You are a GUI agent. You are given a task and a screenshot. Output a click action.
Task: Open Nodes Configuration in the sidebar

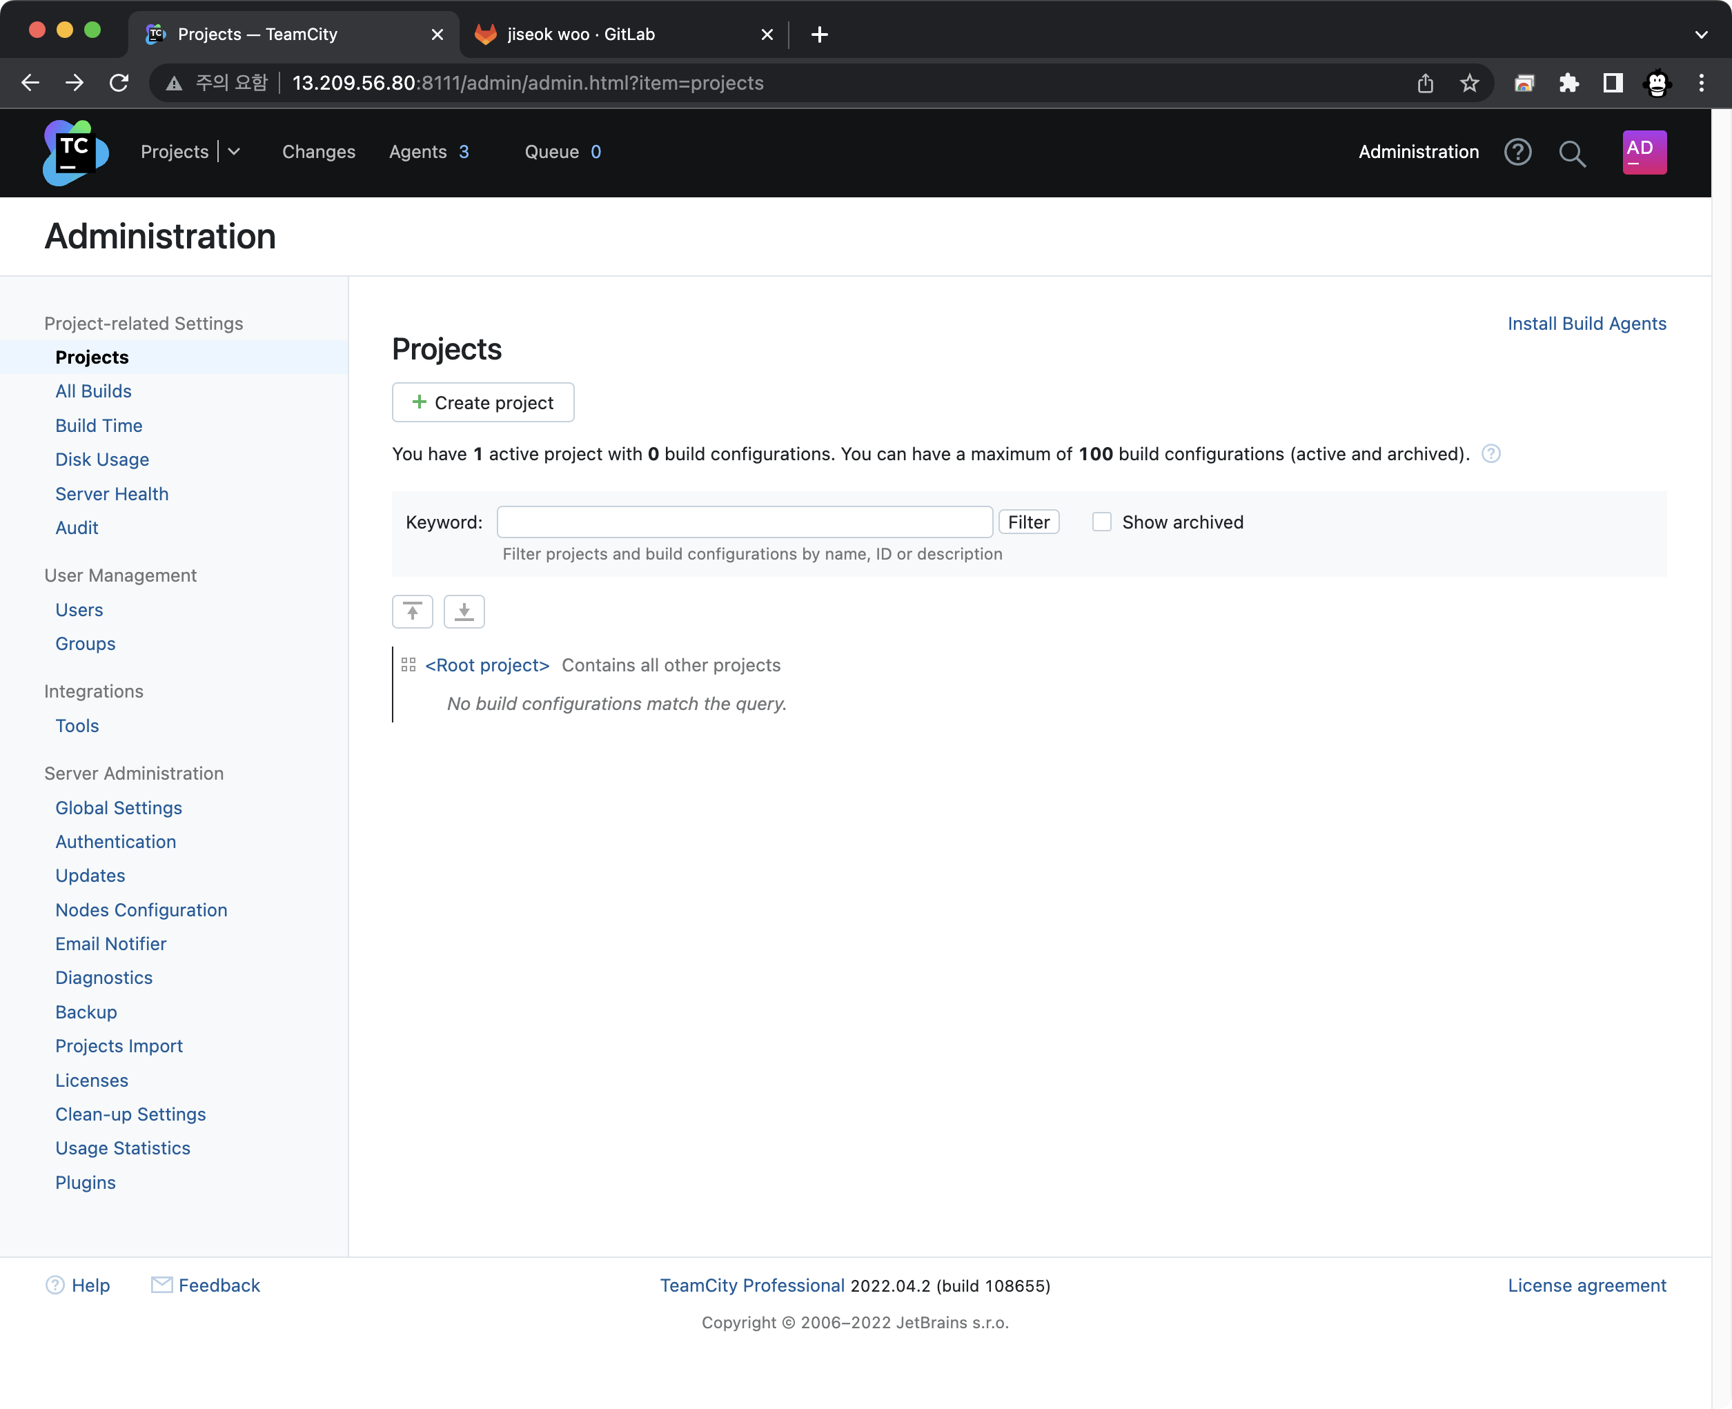(141, 910)
